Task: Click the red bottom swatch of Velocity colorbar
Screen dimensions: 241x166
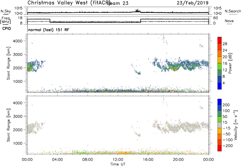Action: click(220, 148)
